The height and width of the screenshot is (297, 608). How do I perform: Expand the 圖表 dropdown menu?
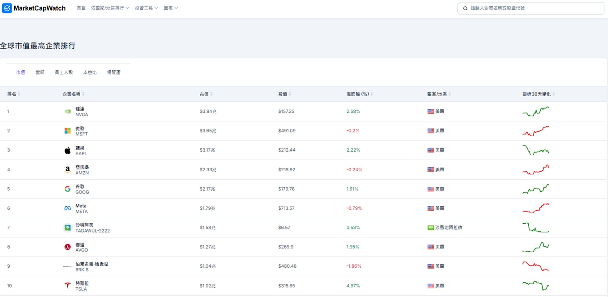tap(170, 8)
